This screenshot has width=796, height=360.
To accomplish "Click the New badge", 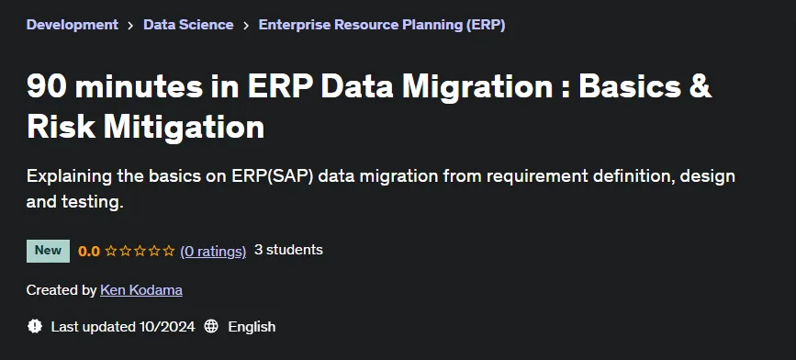I will [49, 251].
